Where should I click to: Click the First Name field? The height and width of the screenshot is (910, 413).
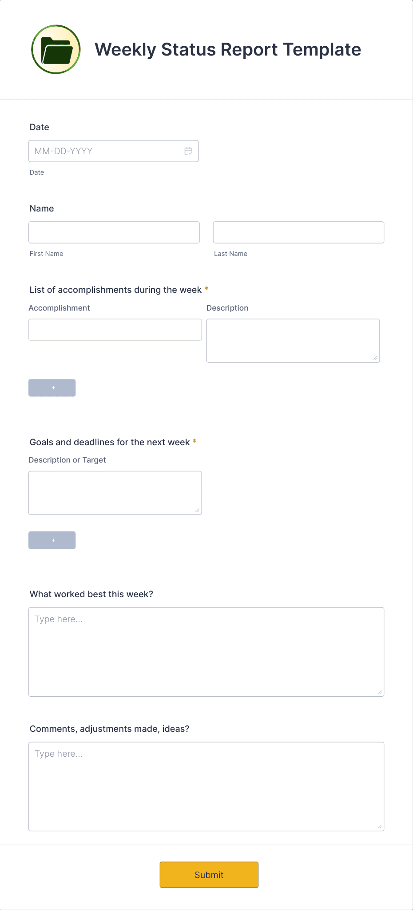tap(114, 232)
